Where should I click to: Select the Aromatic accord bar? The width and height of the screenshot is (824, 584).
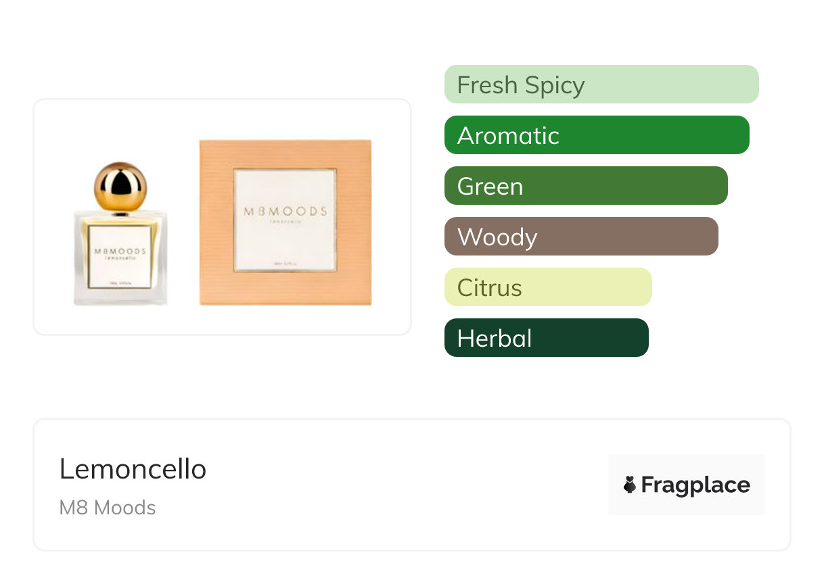pyautogui.click(x=596, y=135)
